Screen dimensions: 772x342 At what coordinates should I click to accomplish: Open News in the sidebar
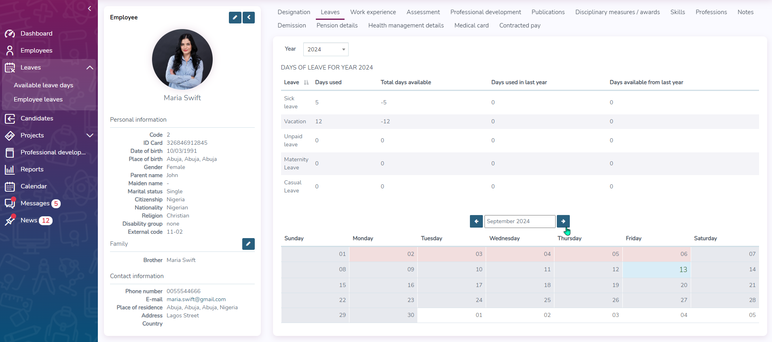click(29, 220)
